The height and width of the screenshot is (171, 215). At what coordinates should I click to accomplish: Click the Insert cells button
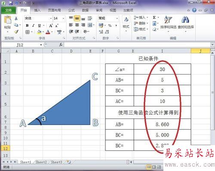(140, 18)
